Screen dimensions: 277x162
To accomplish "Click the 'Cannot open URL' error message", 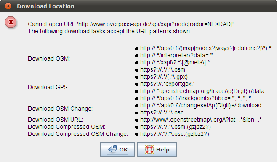I will (131, 24).
